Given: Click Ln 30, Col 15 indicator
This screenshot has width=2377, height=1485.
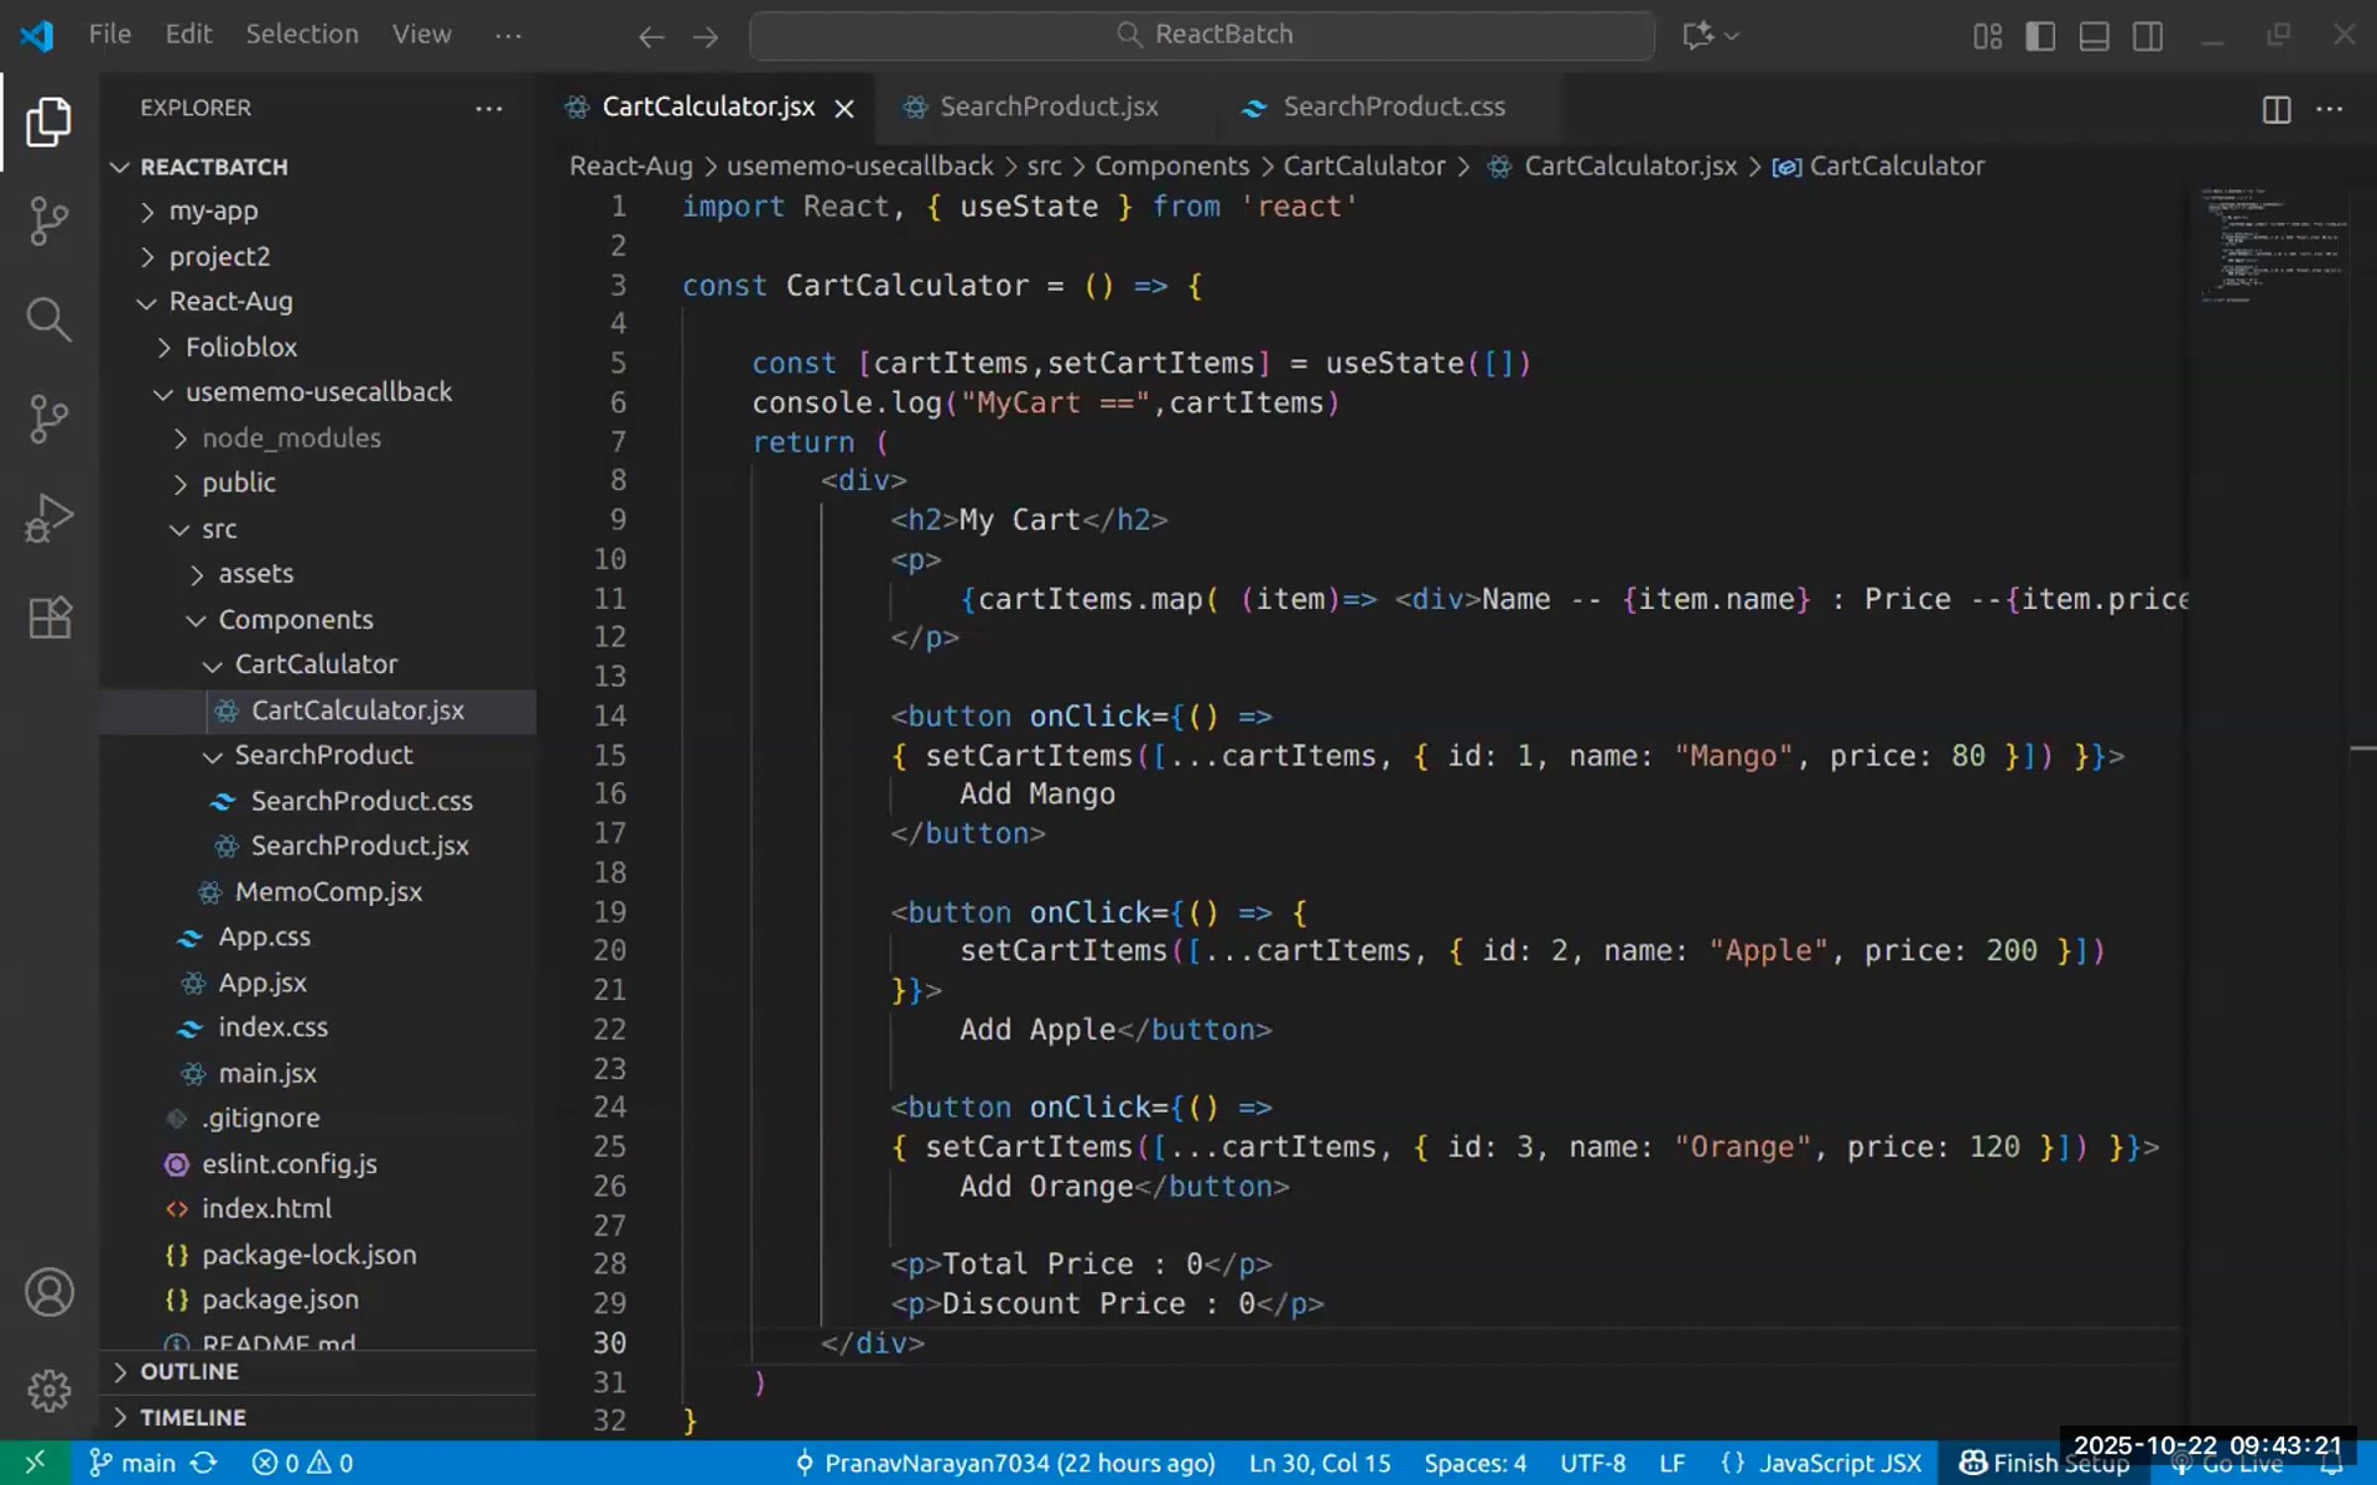Looking at the screenshot, I should [1320, 1462].
